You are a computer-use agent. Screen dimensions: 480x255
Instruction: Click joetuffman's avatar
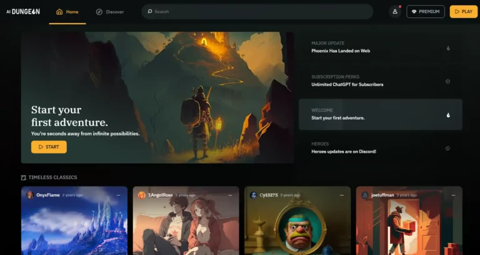click(365, 195)
